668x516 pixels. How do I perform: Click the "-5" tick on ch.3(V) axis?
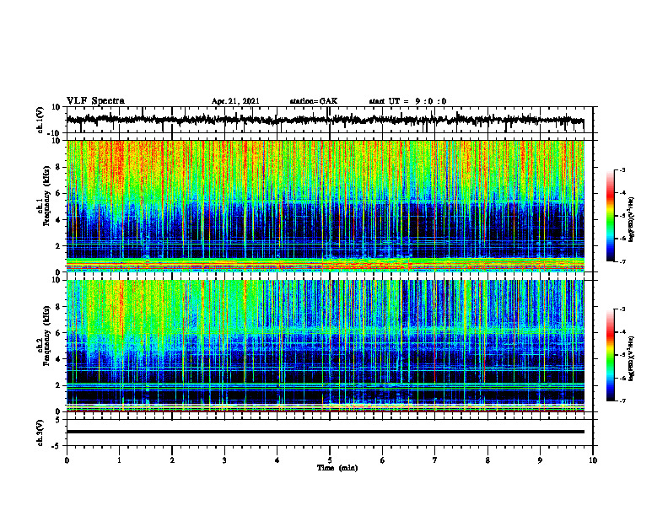(57, 445)
